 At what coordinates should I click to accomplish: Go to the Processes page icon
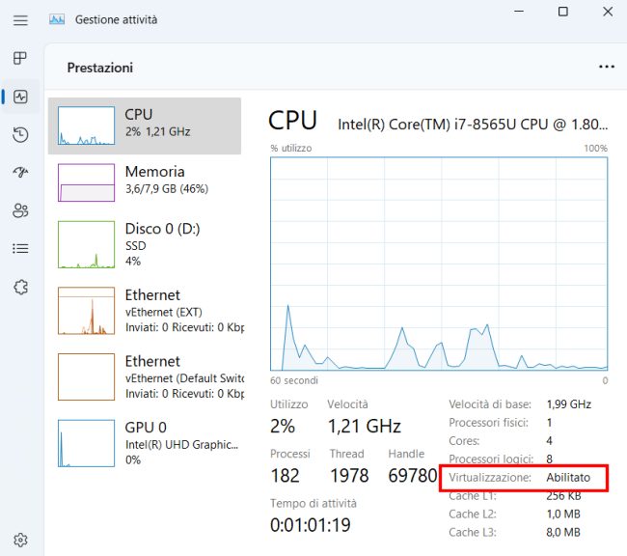(x=20, y=59)
